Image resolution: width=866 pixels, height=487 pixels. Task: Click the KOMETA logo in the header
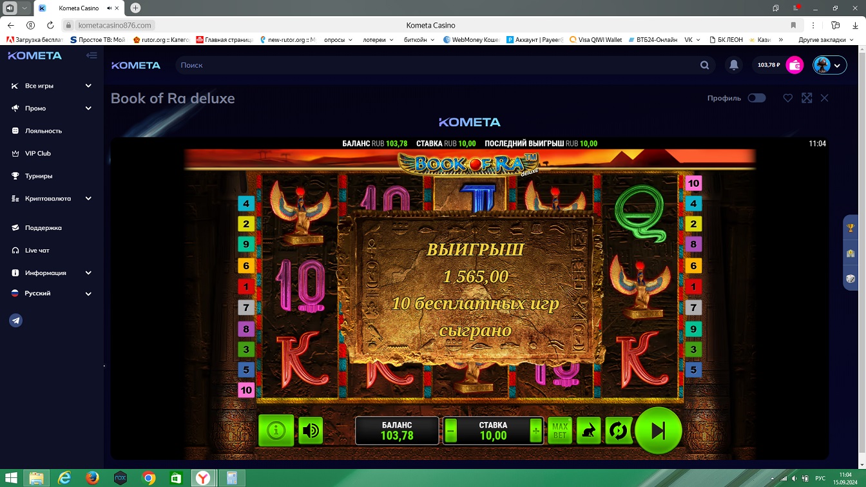(136, 65)
